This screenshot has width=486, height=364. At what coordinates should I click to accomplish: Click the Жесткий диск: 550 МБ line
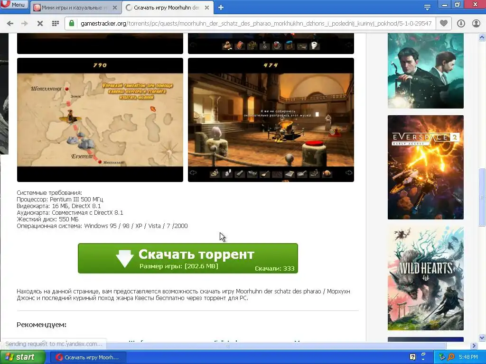pos(48,219)
